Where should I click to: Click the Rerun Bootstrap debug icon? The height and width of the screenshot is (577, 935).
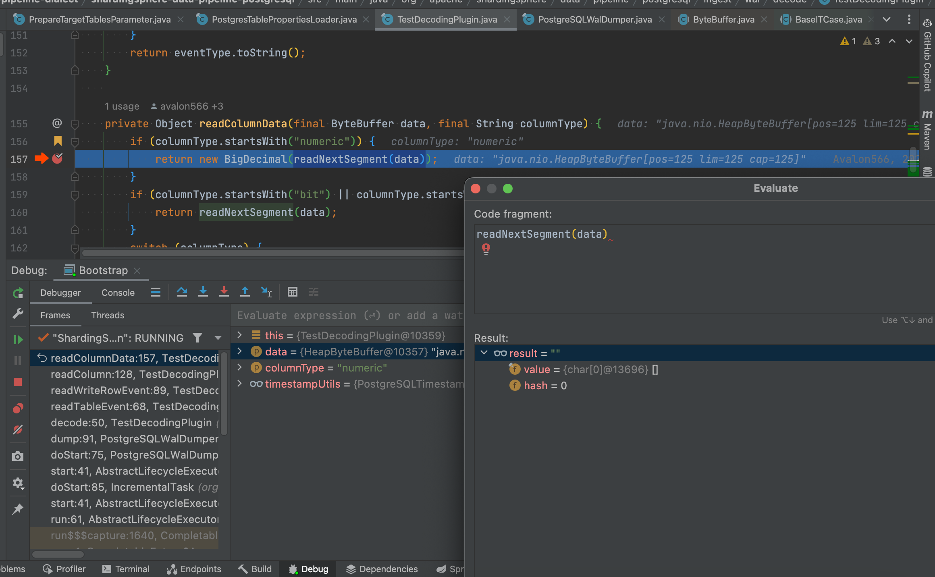[x=18, y=293]
